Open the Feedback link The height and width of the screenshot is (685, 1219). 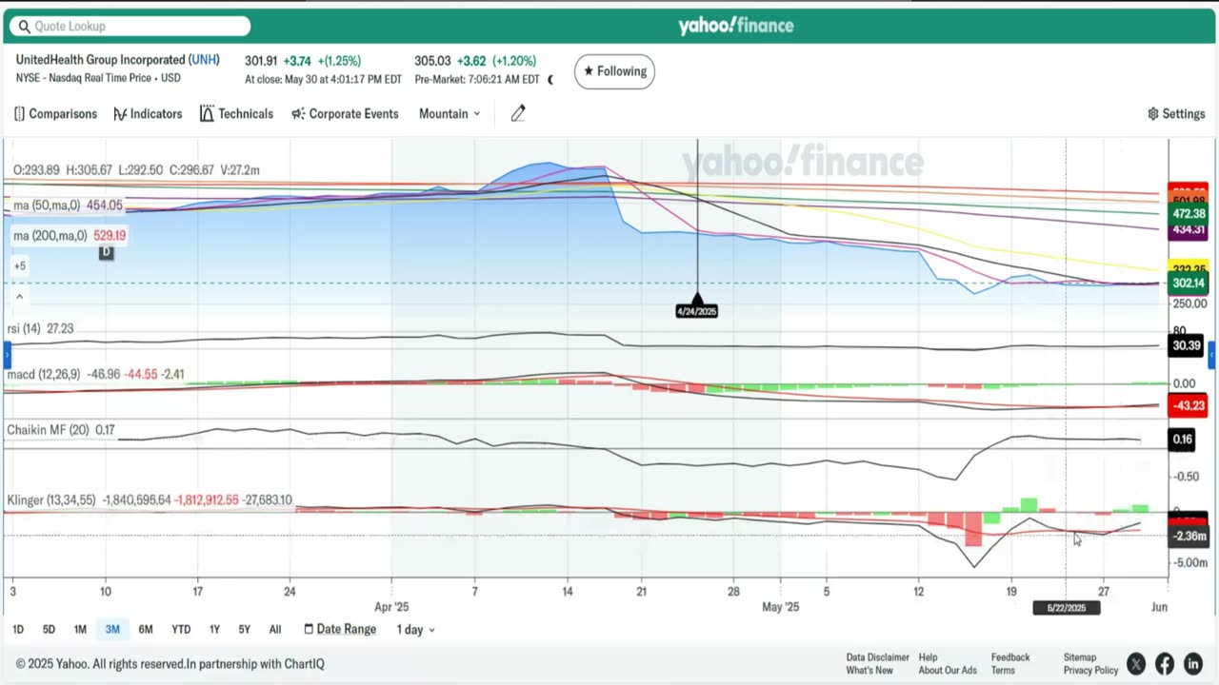tap(1010, 657)
